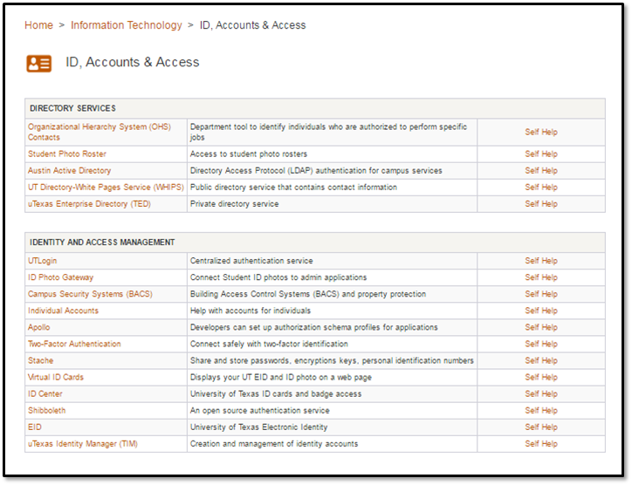Go to Home breadcrumb link

pos(38,25)
